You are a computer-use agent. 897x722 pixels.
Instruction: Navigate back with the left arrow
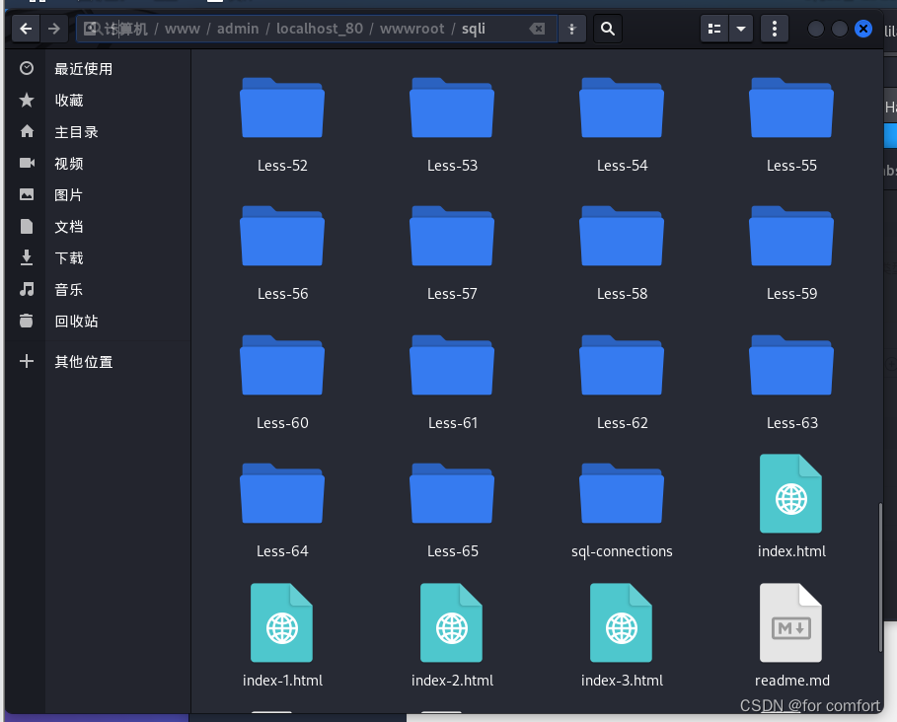[x=25, y=29]
